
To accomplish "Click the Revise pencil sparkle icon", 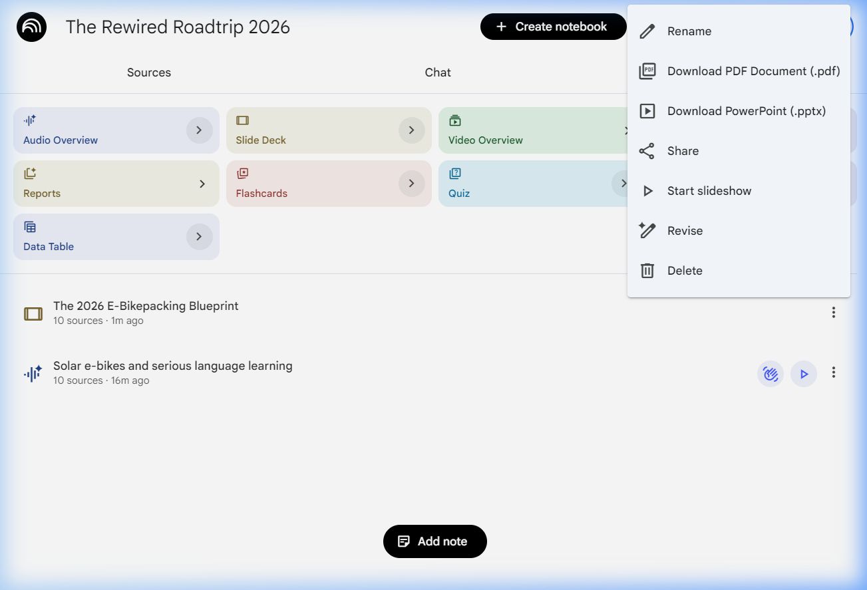I will [x=647, y=231].
